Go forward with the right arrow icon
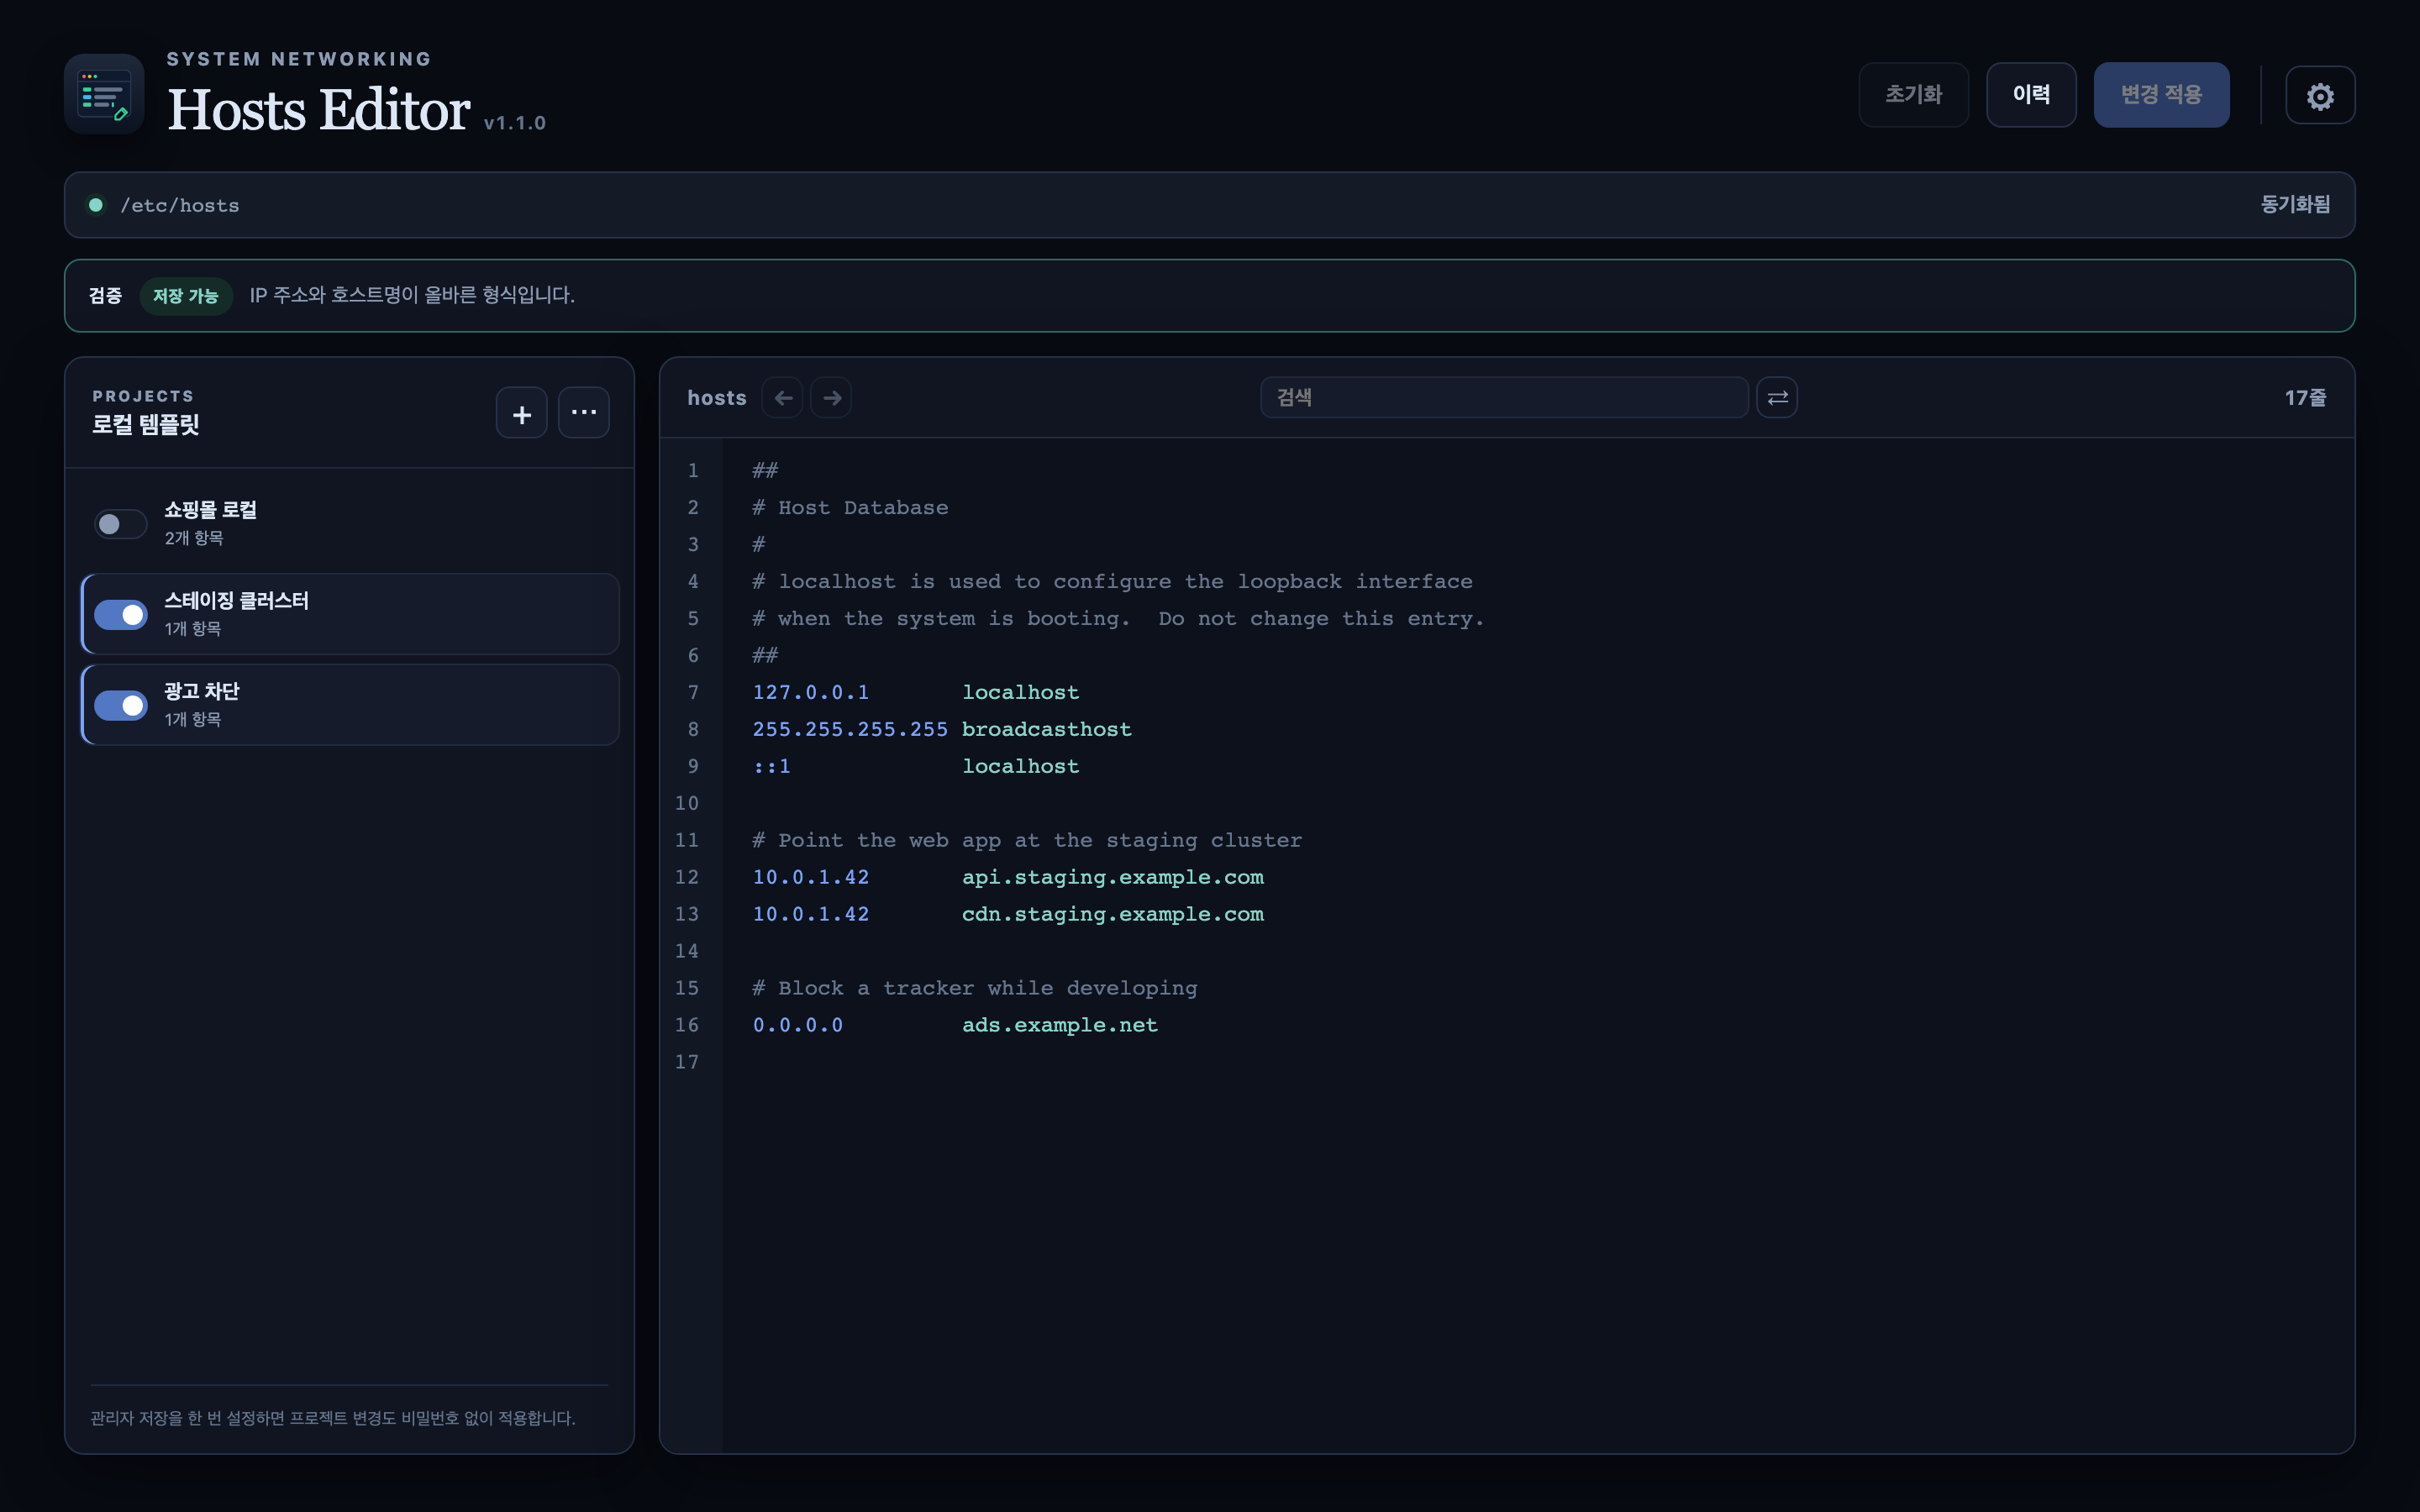This screenshot has width=2420, height=1512. coord(831,398)
